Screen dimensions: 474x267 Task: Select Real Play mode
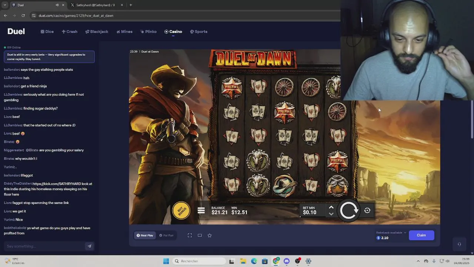[x=145, y=235]
